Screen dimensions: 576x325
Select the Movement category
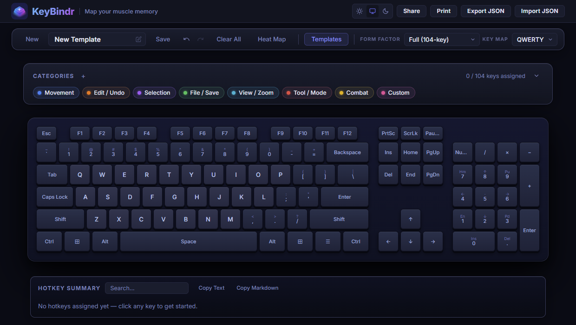click(x=56, y=93)
